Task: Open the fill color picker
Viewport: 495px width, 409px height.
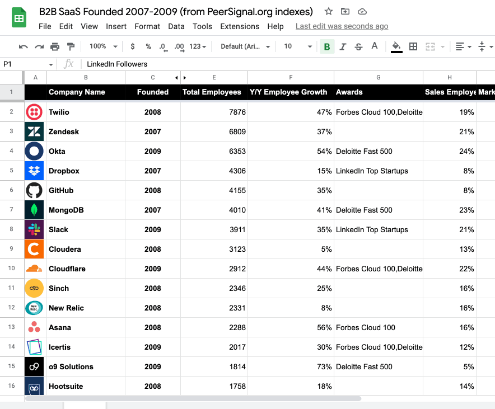Action: [396, 47]
